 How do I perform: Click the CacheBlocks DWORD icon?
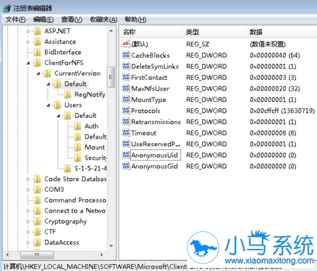click(126, 55)
